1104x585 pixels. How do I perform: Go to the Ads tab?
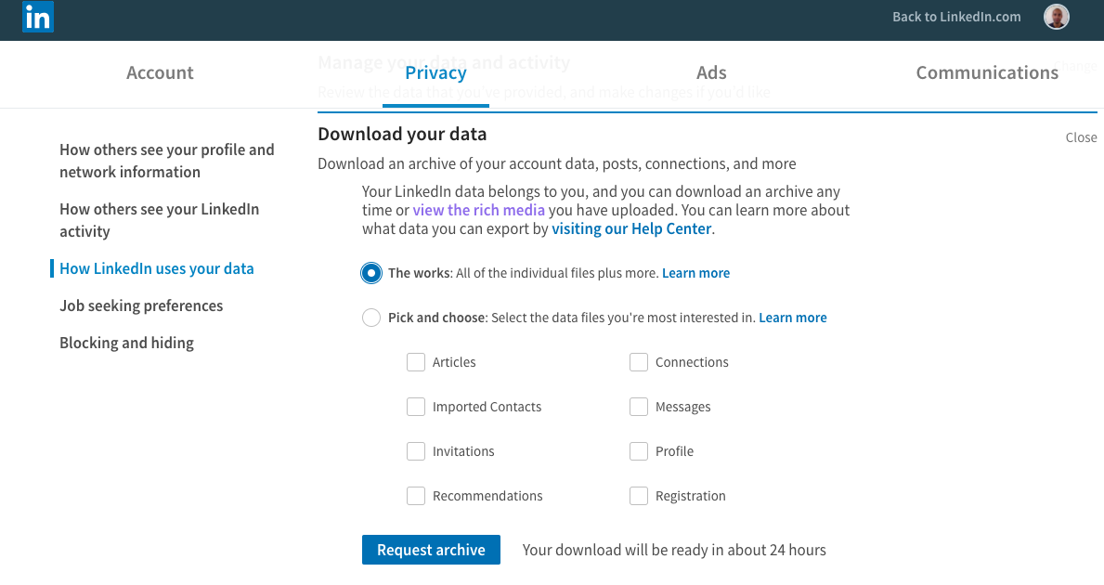coord(711,72)
